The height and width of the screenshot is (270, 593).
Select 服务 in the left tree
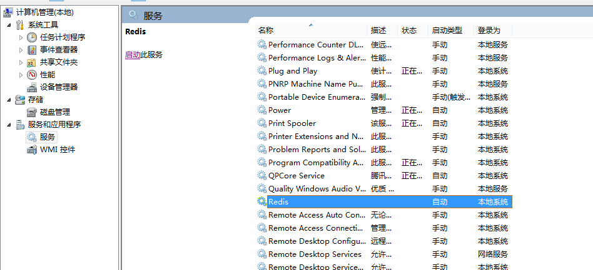48,137
